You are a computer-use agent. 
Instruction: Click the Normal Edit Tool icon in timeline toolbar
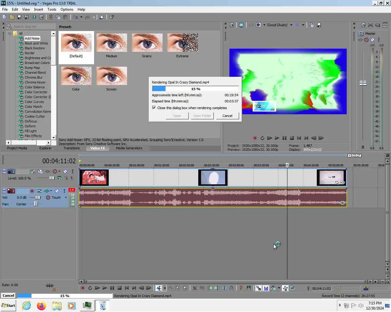(159, 288)
